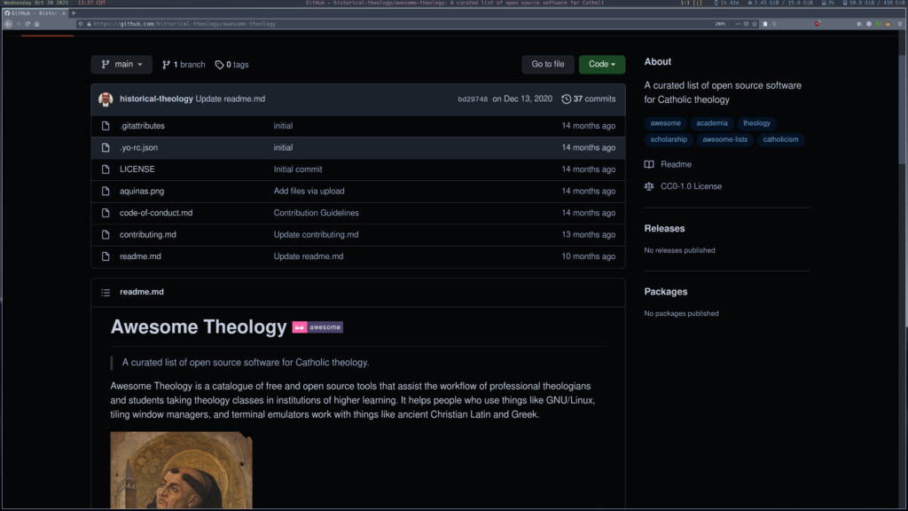Open a new browser tab with plus icon

[x=74, y=12]
